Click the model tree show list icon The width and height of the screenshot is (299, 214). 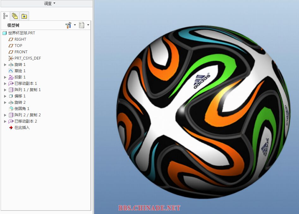(x=82, y=25)
